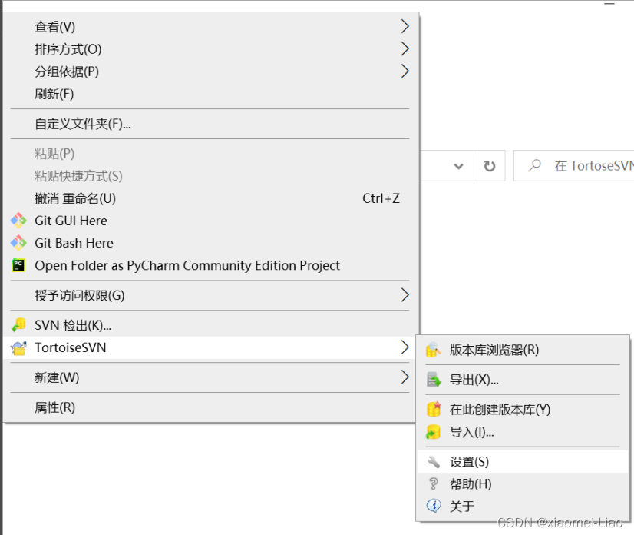Screen dimensions: 634x535
Task: Open Folder as PyCharm Community Edition Project
Action: pyautogui.click(x=210, y=265)
